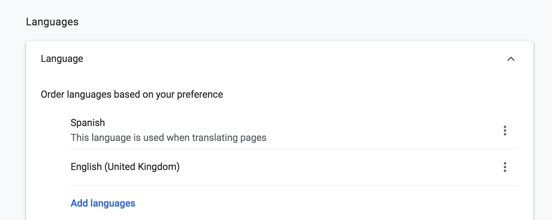
Task: Open the three-dot menu for English (United Kingdom)
Action: coord(505,167)
